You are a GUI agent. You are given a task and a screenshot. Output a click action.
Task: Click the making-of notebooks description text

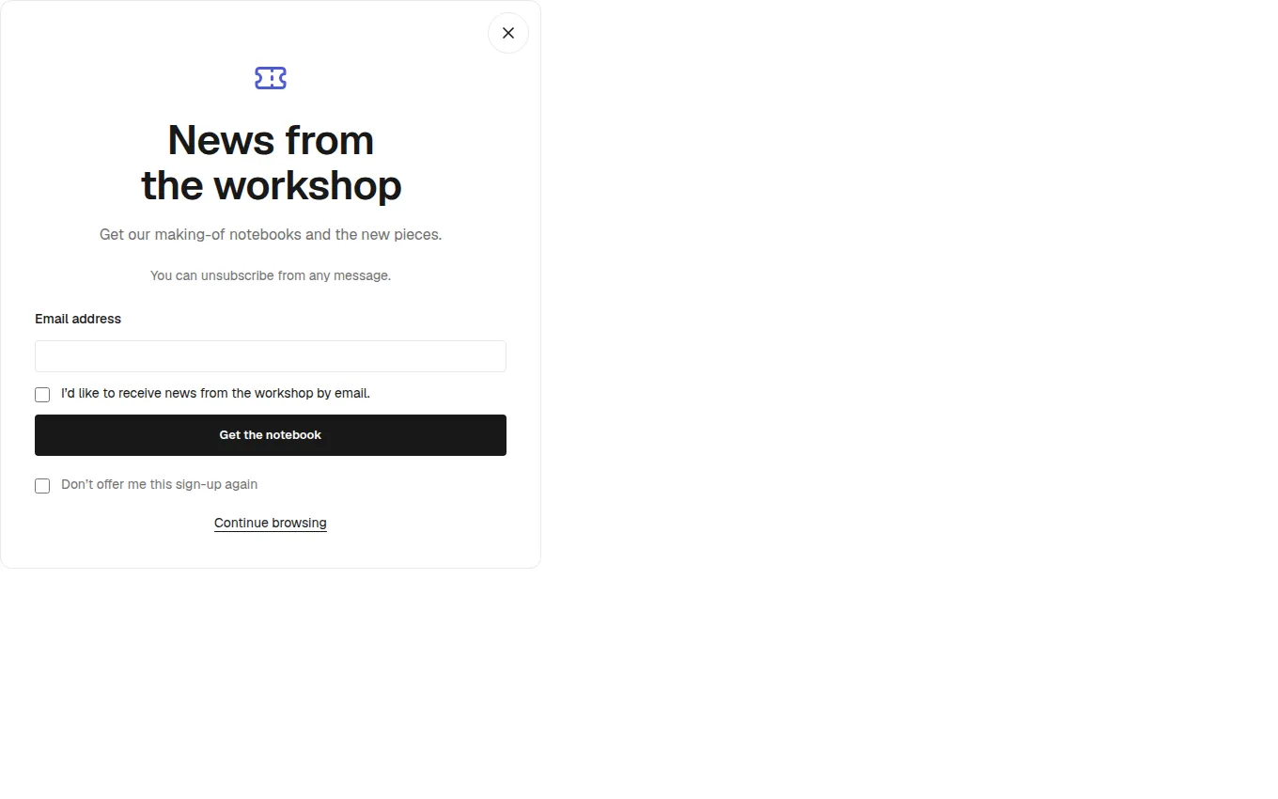pos(271,234)
